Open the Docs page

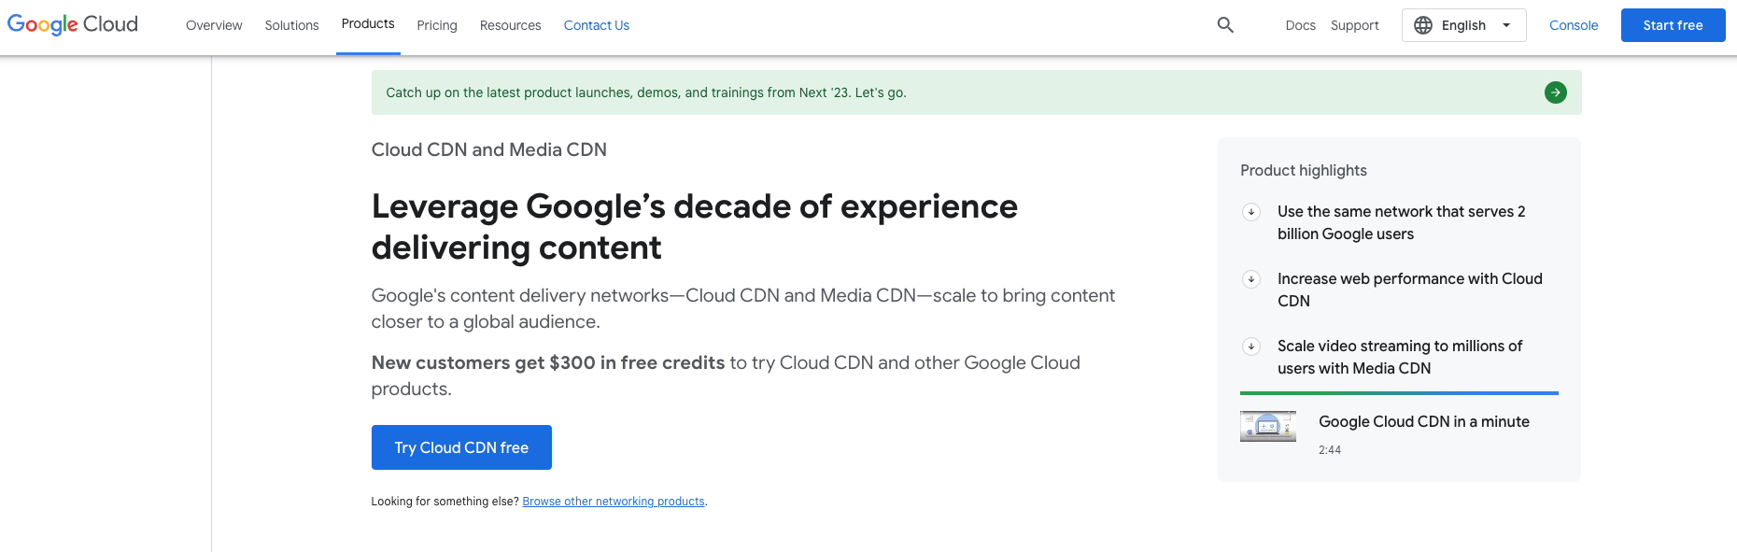point(1300,25)
